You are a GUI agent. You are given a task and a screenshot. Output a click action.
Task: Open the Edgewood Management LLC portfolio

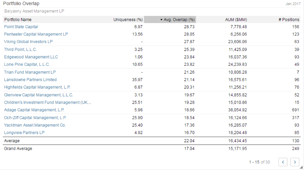pyautogui.click(x=31, y=57)
